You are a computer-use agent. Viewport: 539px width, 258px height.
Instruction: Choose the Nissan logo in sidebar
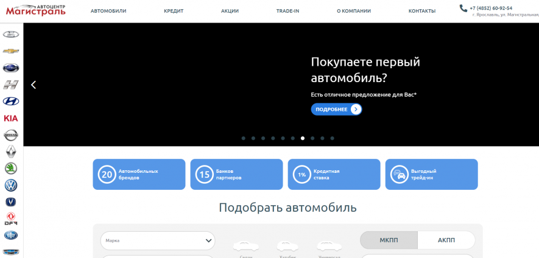11,134
